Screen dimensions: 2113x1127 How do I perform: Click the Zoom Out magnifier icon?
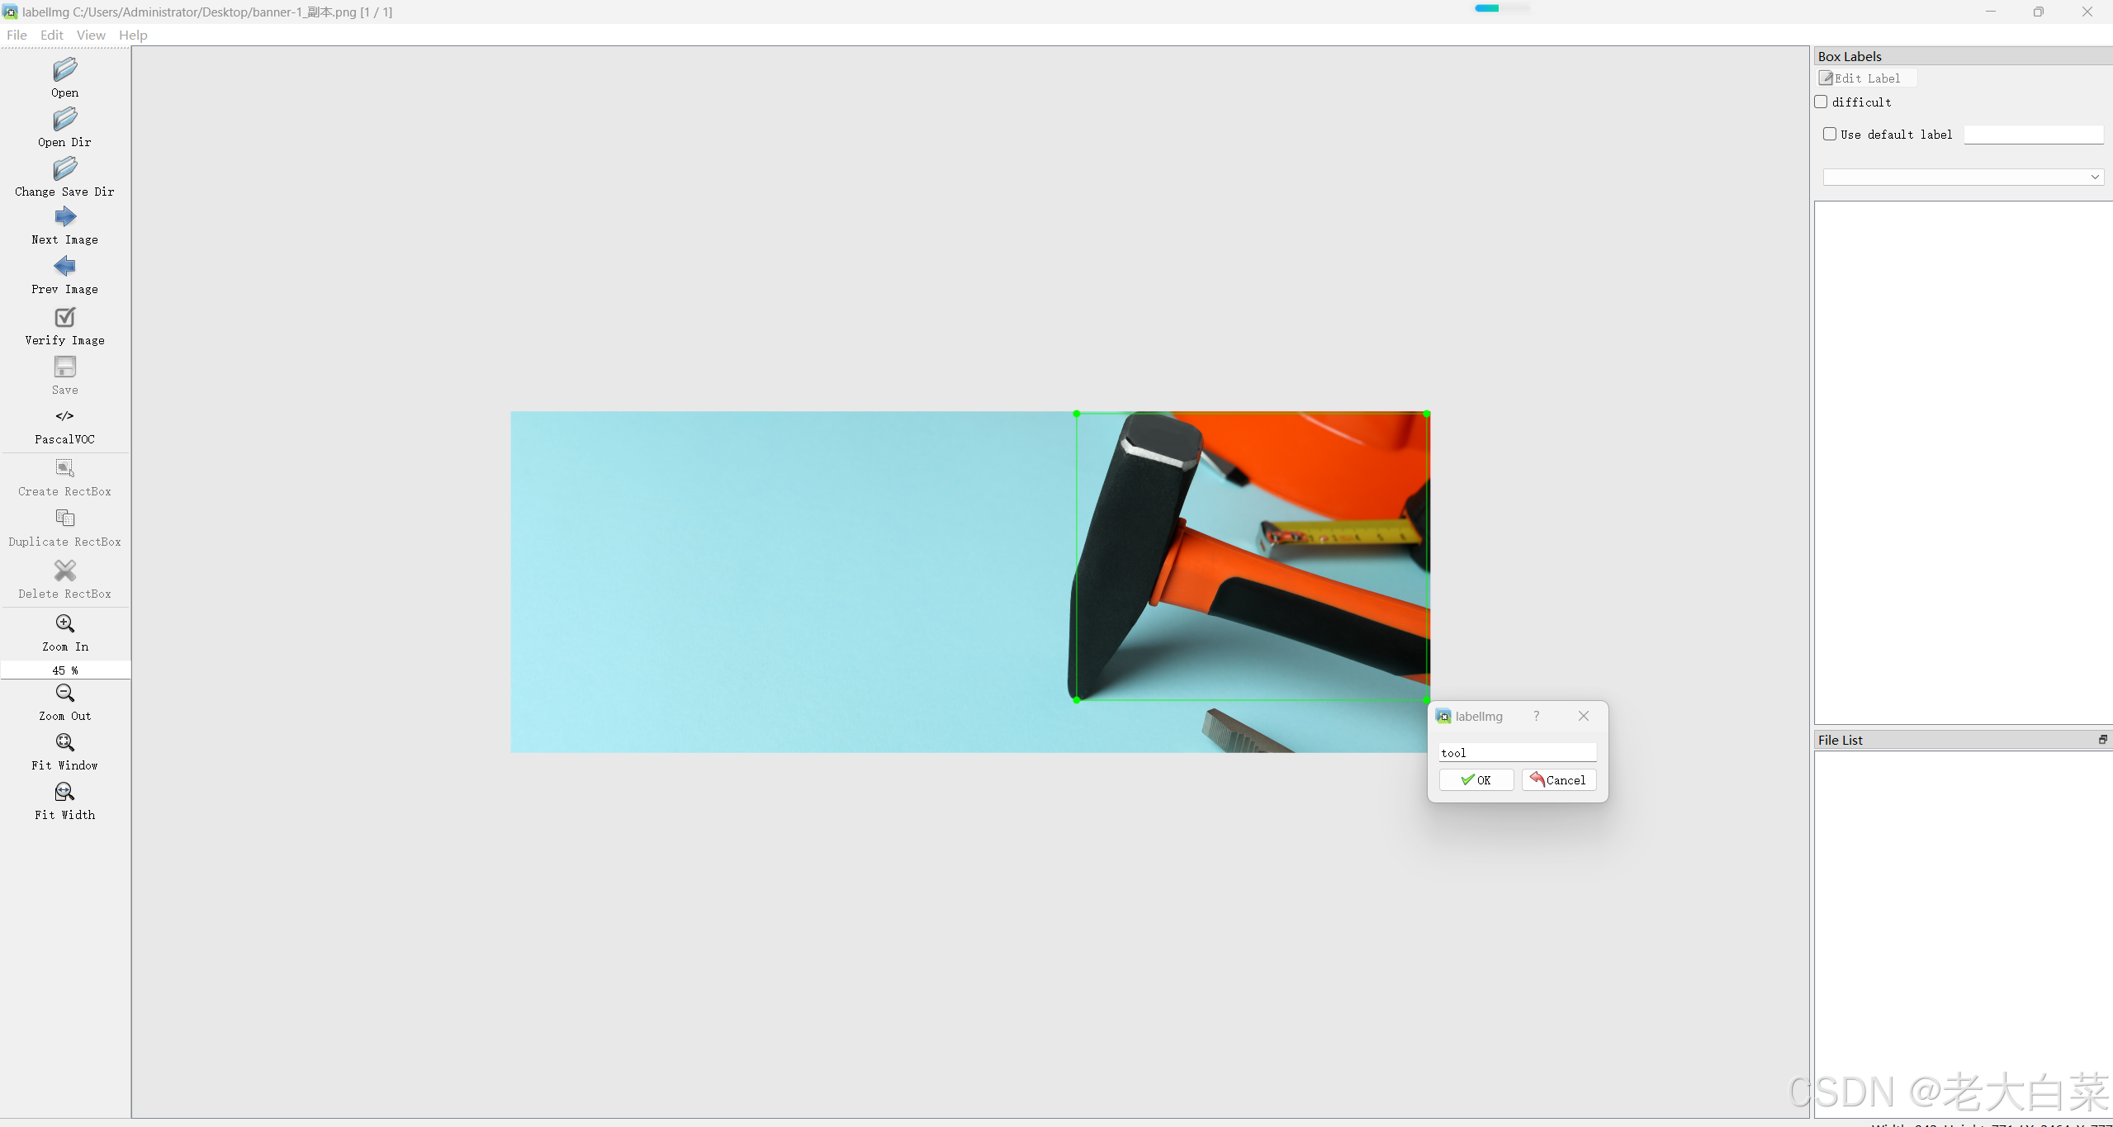point(64,694)
